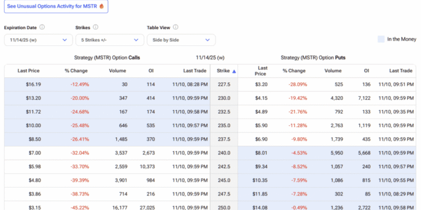The height and width of the screenshot is (210, 421).
Task: Click the put change -28.09%
Action: 298,85
